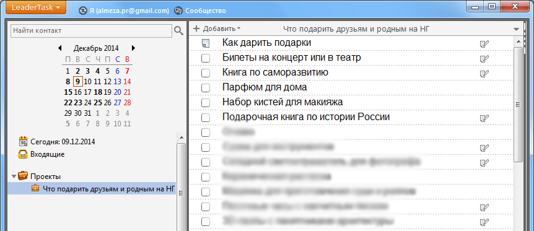Open notes icon for Как дарить подарки
Screen dimensions: 534x231
click(484, 43)
